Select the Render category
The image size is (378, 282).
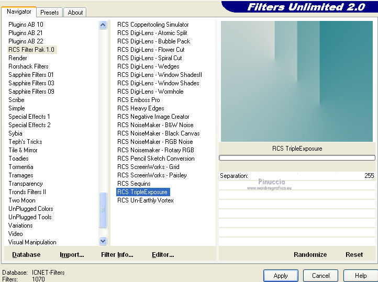pos(18,58)
